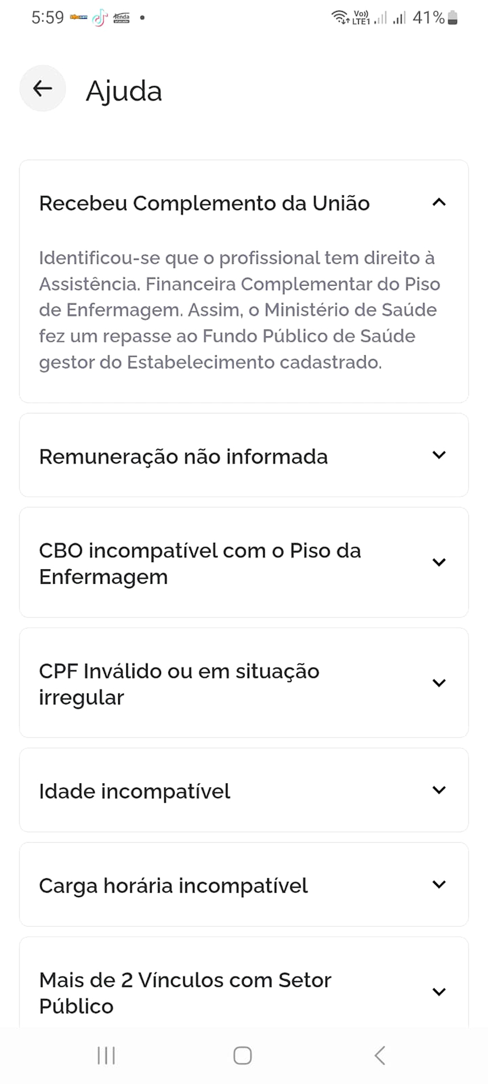Tap the battery icon in status bar
The width and height of the screenshot is (488, 1084).
[x=453, y=18]
